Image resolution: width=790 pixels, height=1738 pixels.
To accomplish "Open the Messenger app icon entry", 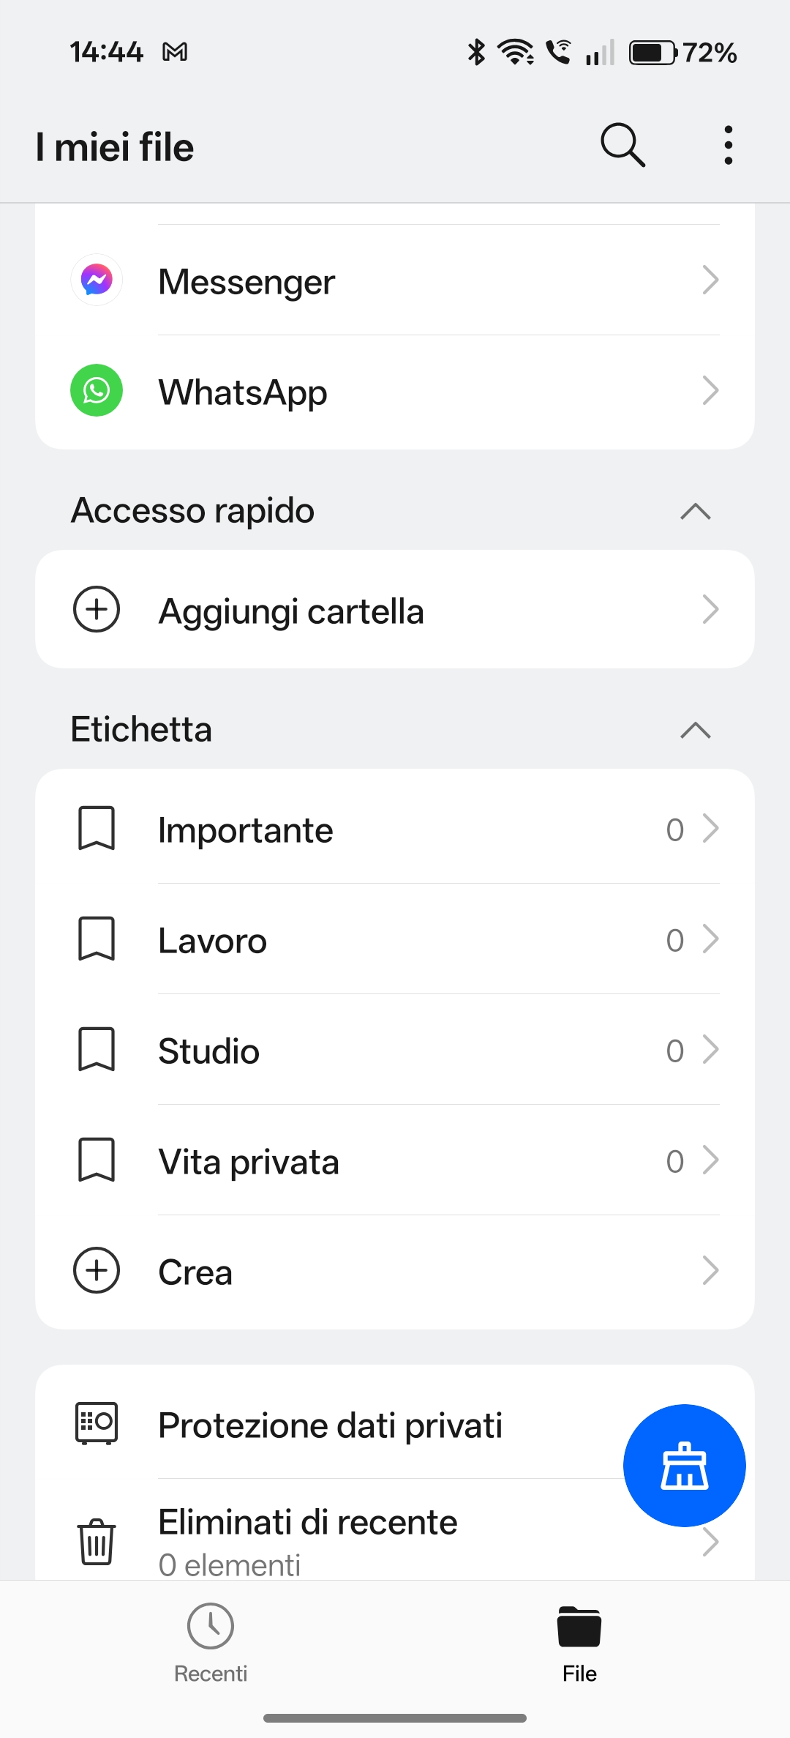I will click(x=97, y=280).
